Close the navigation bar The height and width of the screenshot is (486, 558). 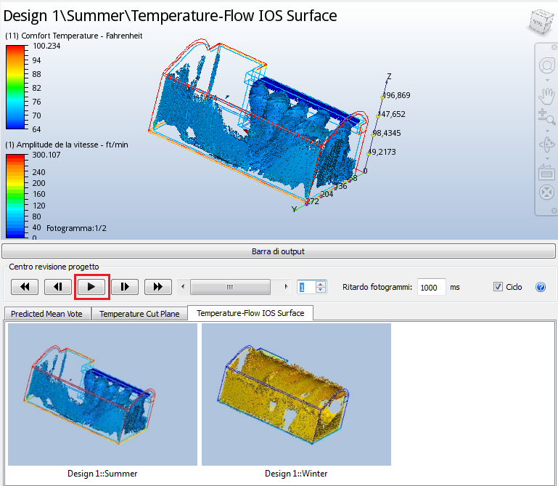pyautogui.click(x=554, y=47)
